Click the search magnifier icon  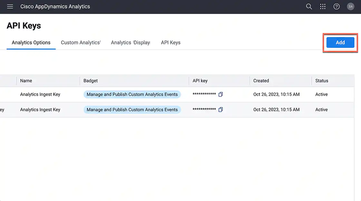pyautogui.click(x=309, y=6)
